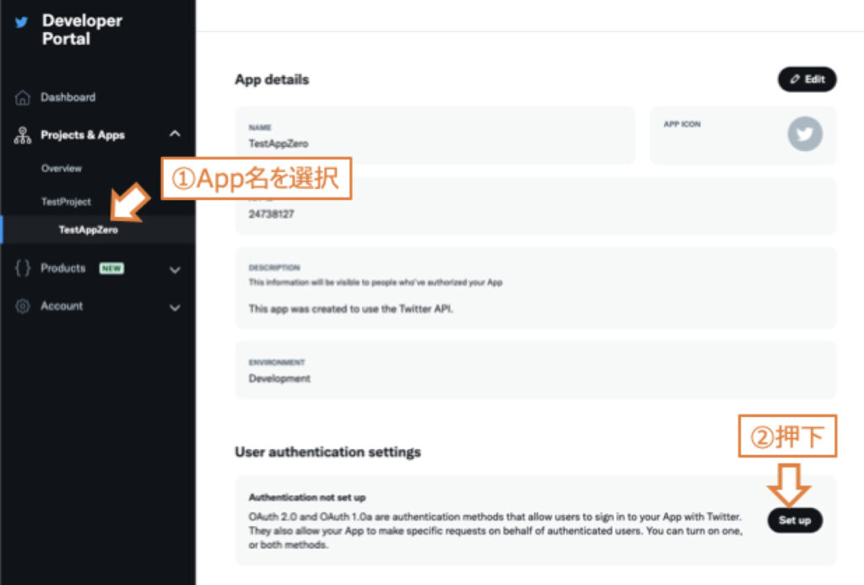Click the Developer Portal title

tap(82, 30)
